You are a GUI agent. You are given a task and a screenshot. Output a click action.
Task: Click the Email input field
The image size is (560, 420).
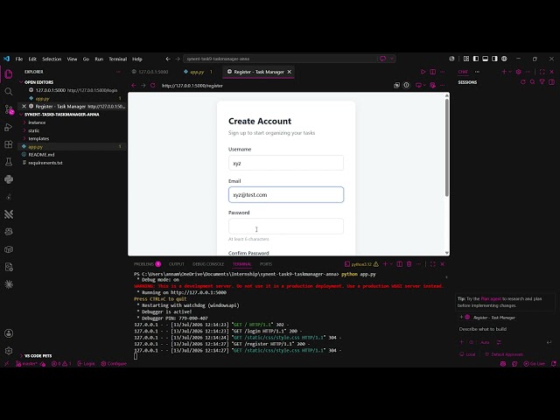coord(286,194)
